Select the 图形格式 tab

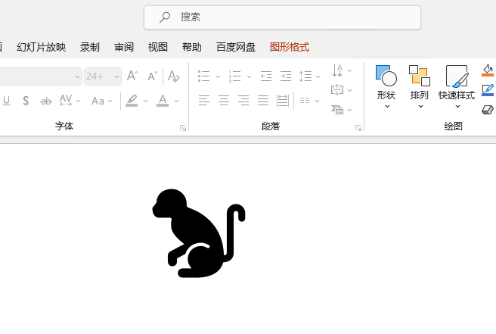point(290,47)
